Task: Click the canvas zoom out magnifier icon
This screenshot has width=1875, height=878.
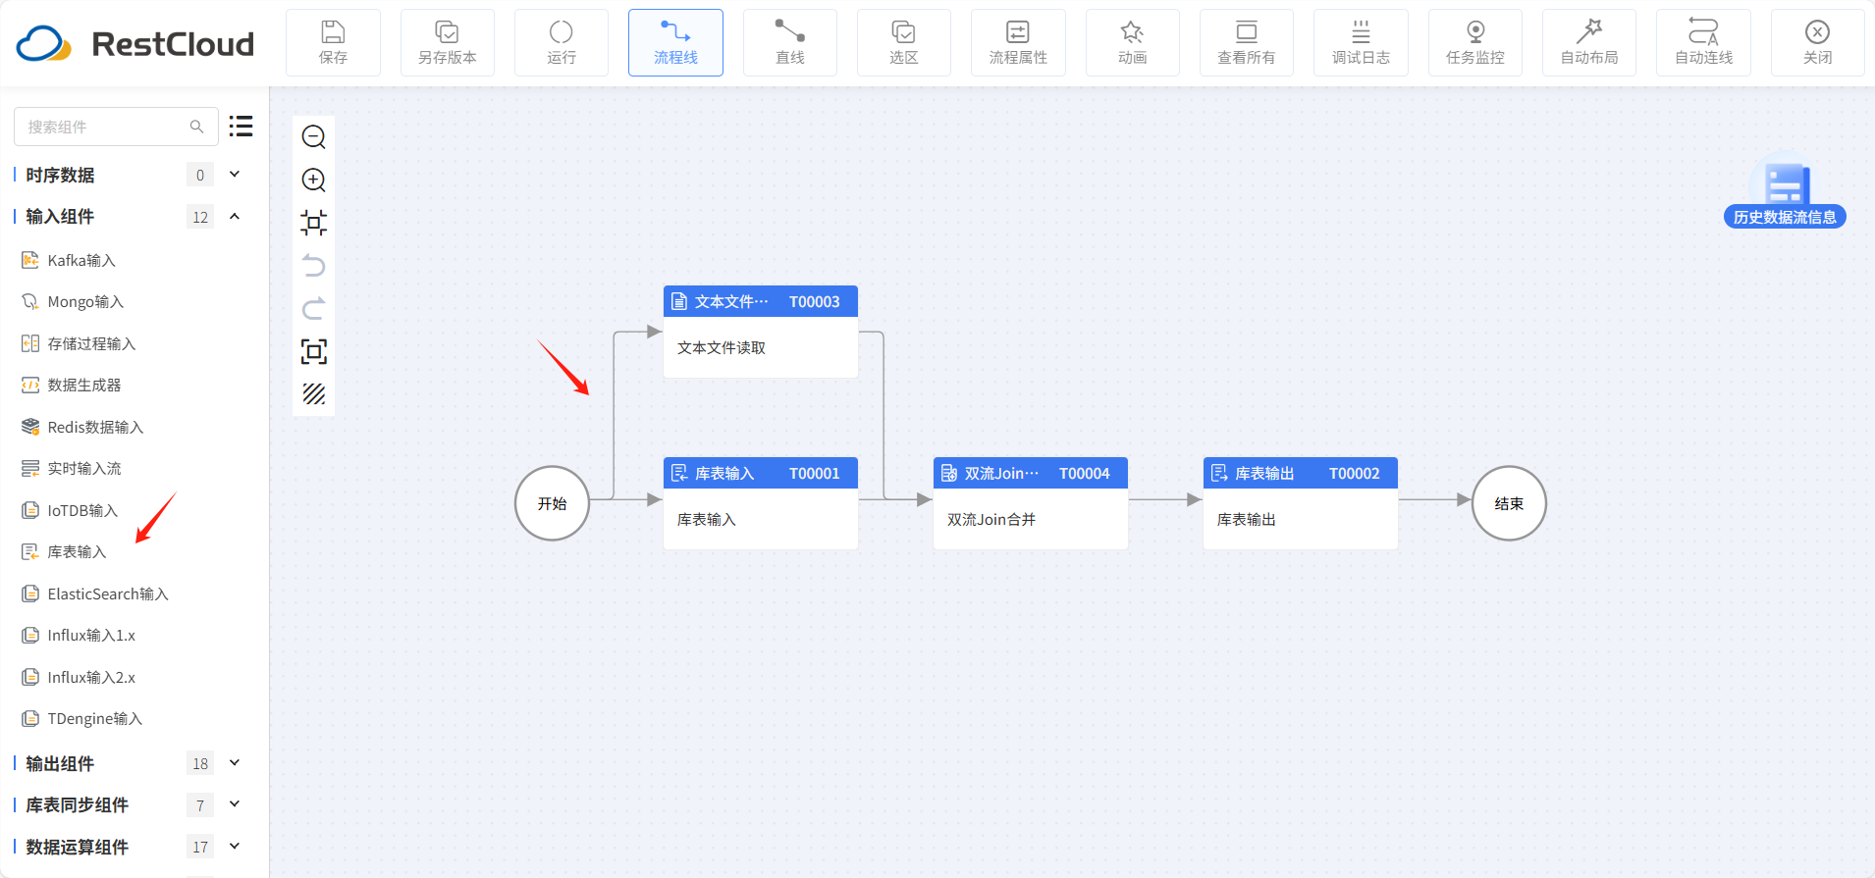Action: coord(314,137)
